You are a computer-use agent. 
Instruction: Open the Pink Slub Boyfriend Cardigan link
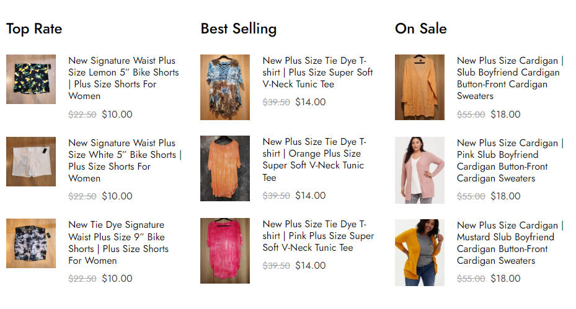click(510, 160)
